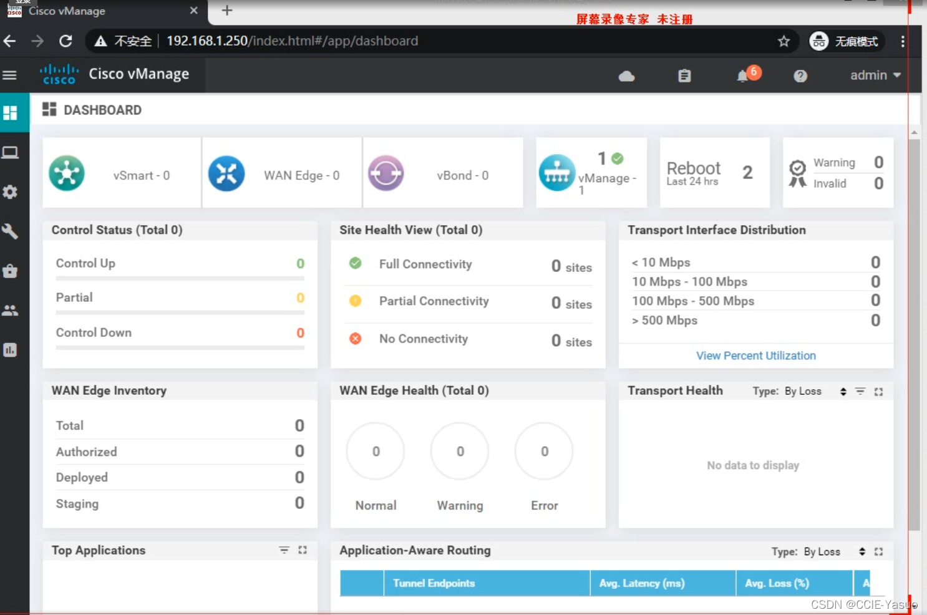
Task: Click the 10 Mbps - 100 Mbps row
Action: click(756, 282)
